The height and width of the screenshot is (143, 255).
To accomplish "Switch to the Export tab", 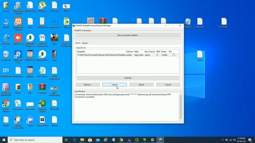I will tap(85, 43).
